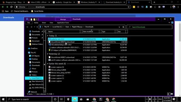The height and width of the screenshot is (102, 181).
Task: Open the Windows Start menu
Action: pyautogui.click(x=3, y=99)
